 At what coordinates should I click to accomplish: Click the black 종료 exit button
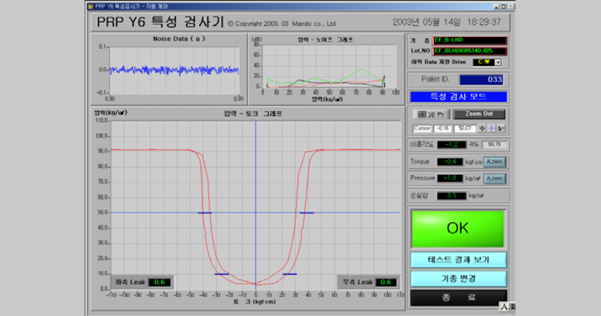pos(459,297)
